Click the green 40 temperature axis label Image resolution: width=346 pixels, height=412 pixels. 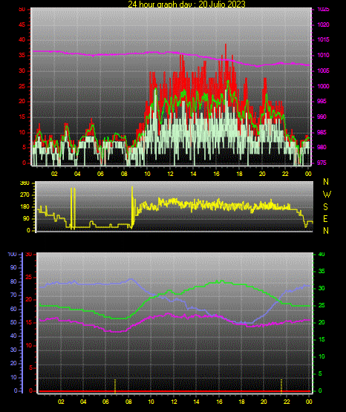point(321,254)
